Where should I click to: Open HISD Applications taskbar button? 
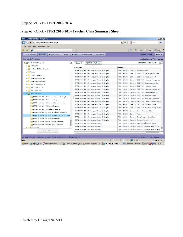[x=52, y=144]
